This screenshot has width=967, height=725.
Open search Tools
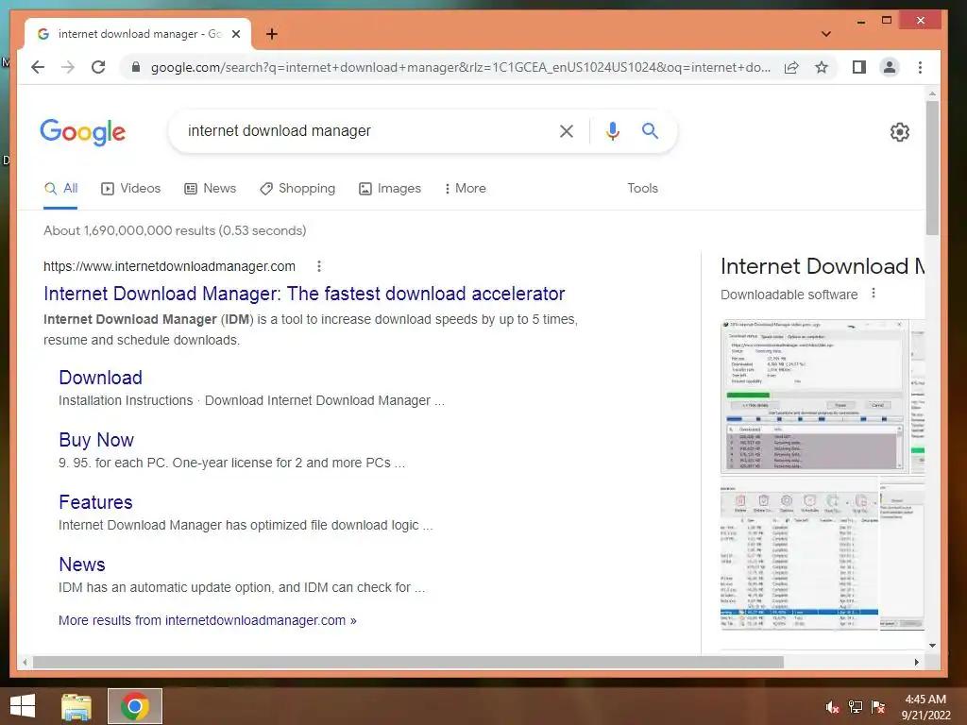click(642, 189)
